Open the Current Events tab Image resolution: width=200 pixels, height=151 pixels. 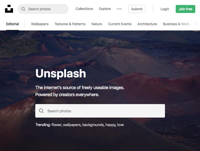(x=120, y=24)
